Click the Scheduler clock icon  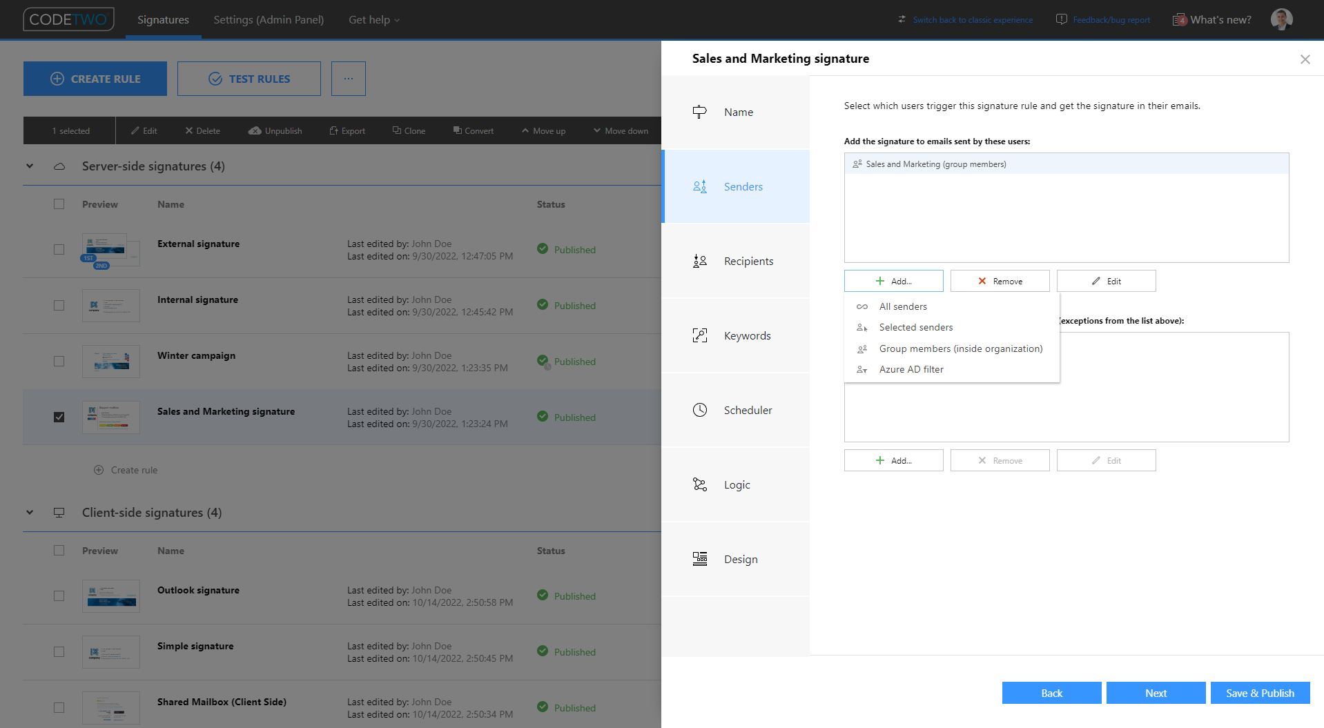click(699, 409)
